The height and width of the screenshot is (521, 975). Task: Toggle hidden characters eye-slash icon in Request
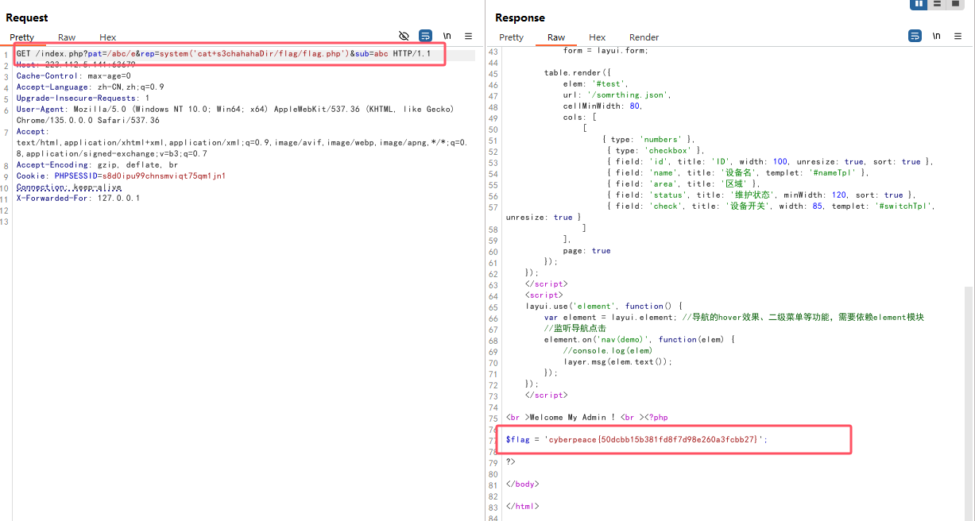click(x=404, y=36)
